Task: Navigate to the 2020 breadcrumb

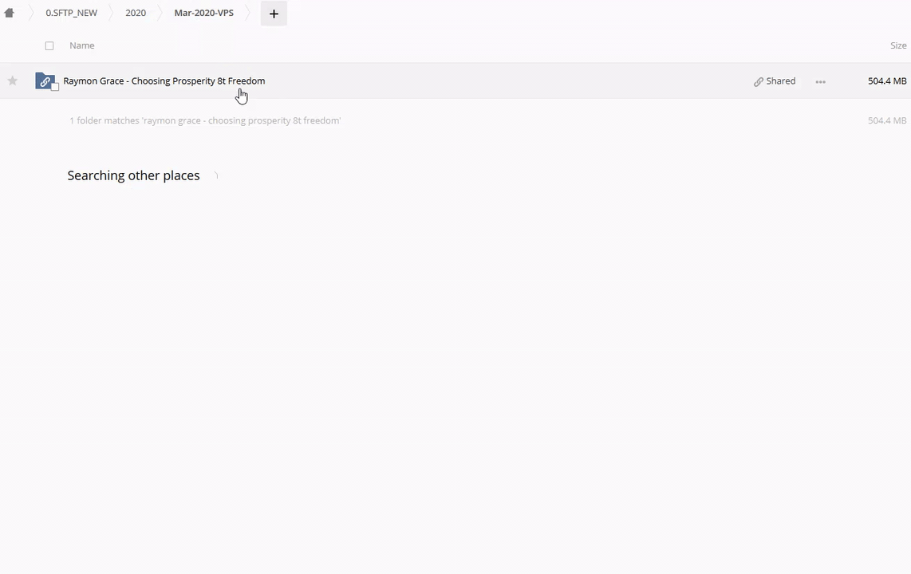Action: pyautogui.click(x=136, y=13)
